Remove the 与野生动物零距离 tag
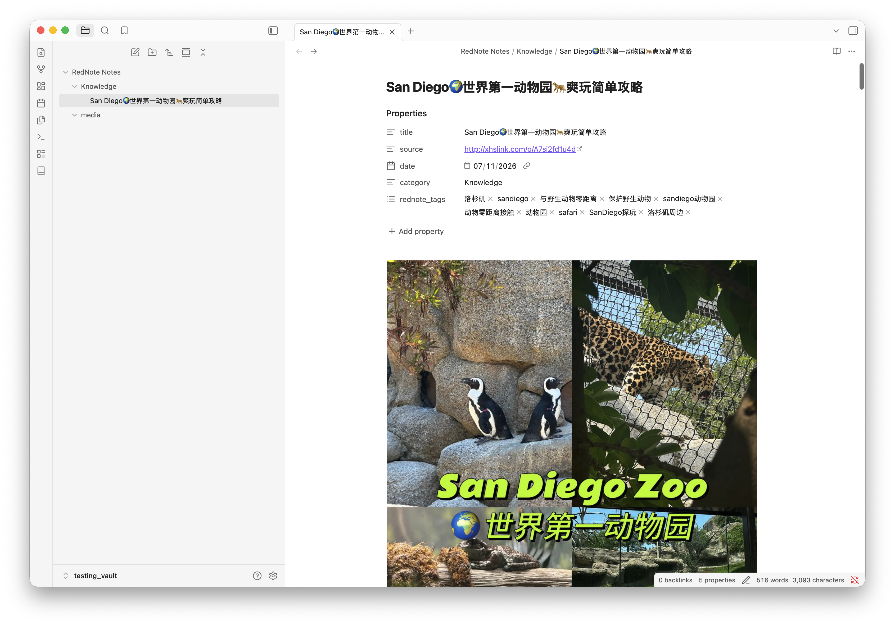 coord(602,199)
